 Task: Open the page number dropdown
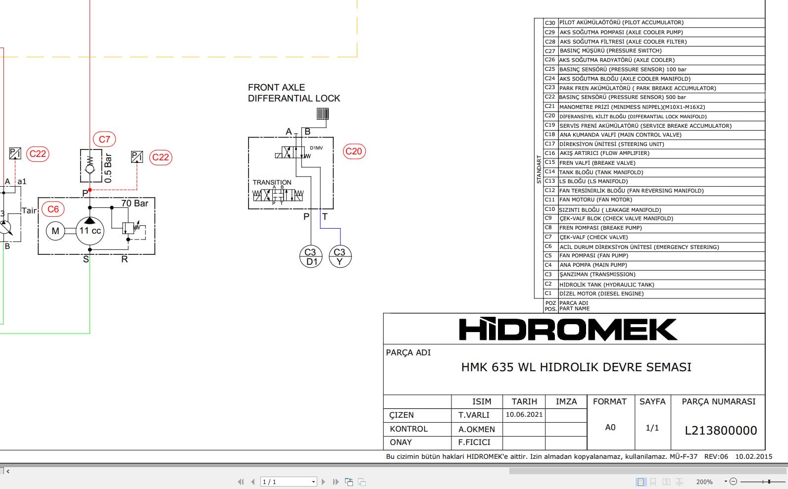point(313,482)
